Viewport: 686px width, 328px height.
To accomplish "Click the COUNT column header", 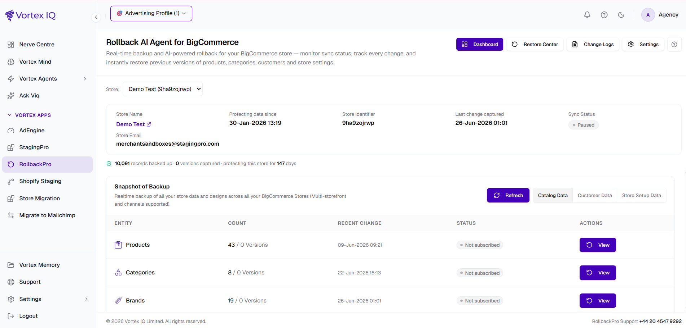I will pos(237,223).
